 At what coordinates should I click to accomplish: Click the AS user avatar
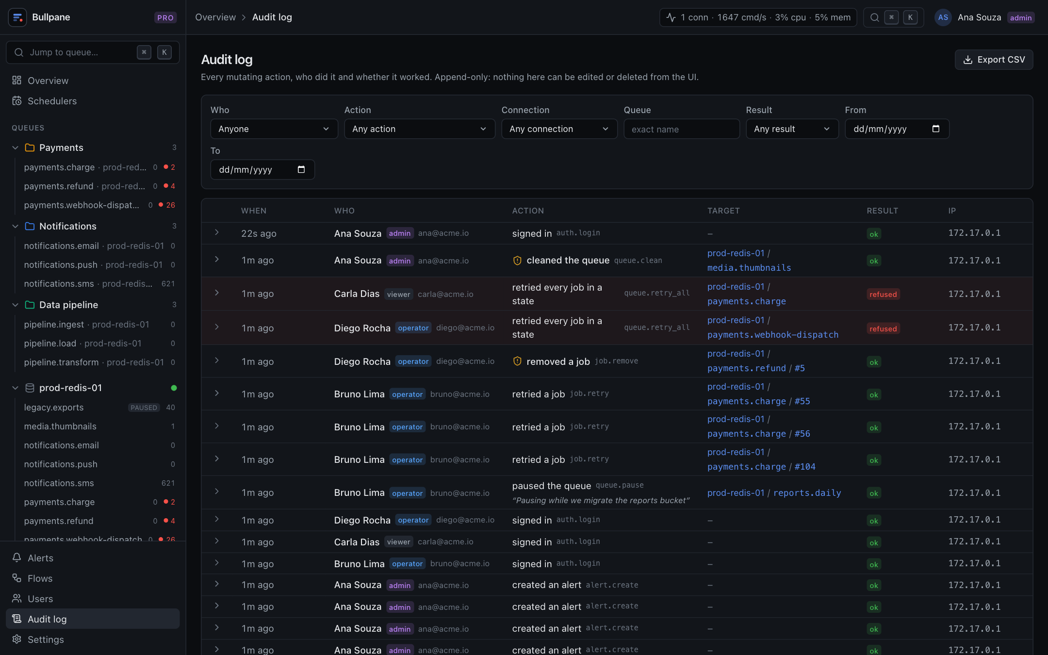point(943,17)
